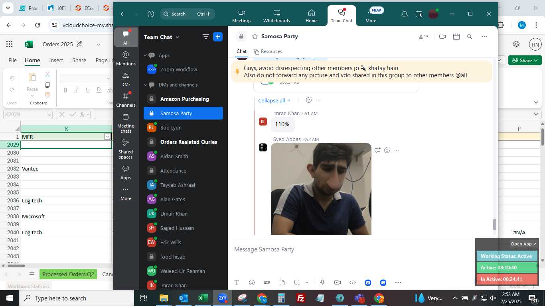Search within the Samosa Party chat
Viewport: 545px width, 306px height.
tap(470, 37)
